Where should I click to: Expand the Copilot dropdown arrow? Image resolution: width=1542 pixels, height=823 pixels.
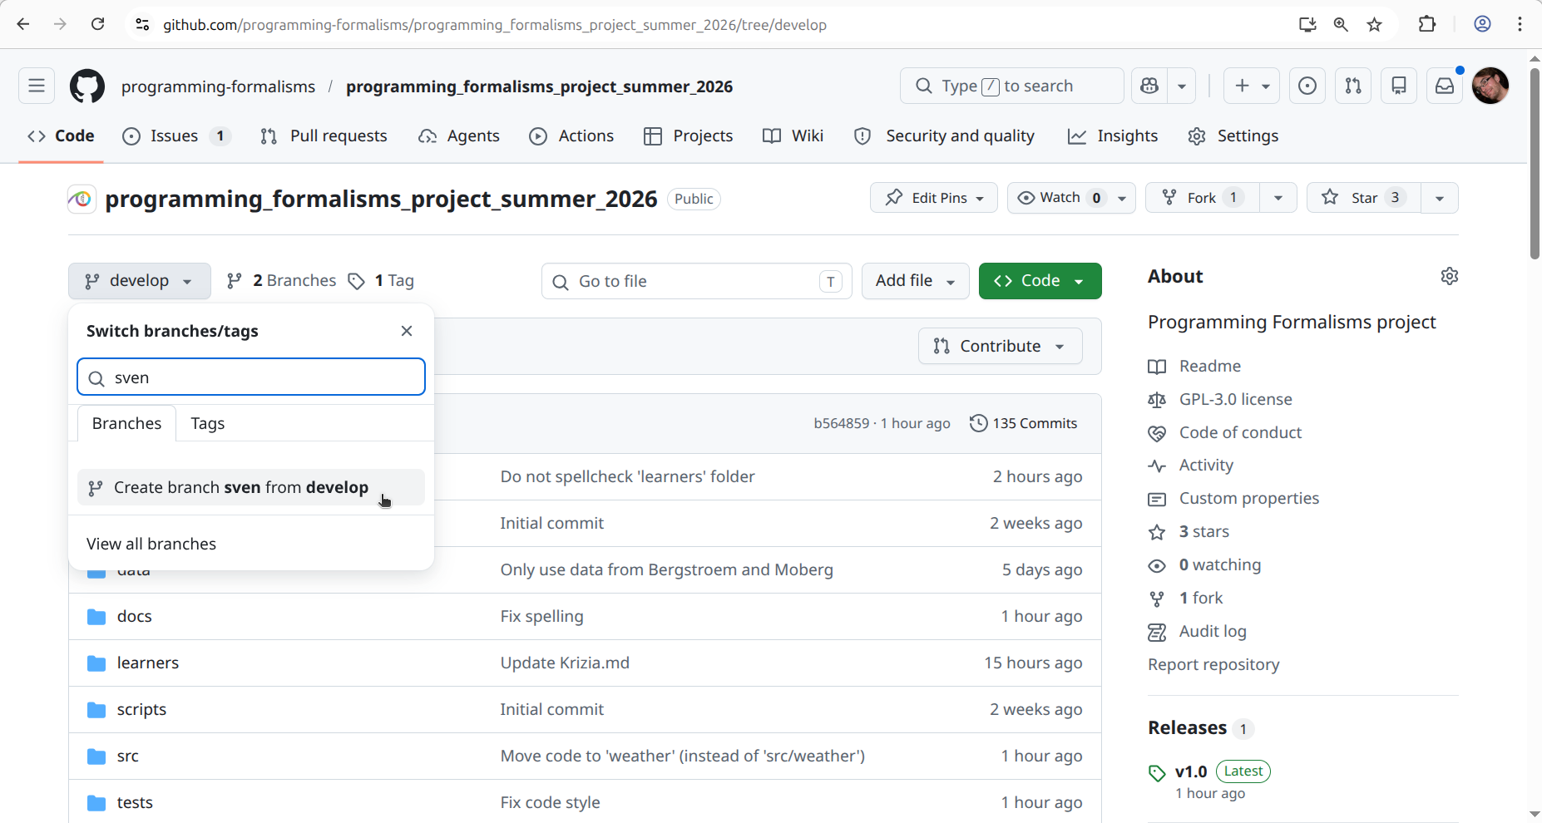pos(1181,86)
